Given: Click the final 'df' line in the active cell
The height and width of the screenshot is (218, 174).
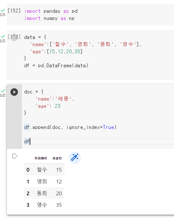Looking at the screenshot, I should point(27,141).
